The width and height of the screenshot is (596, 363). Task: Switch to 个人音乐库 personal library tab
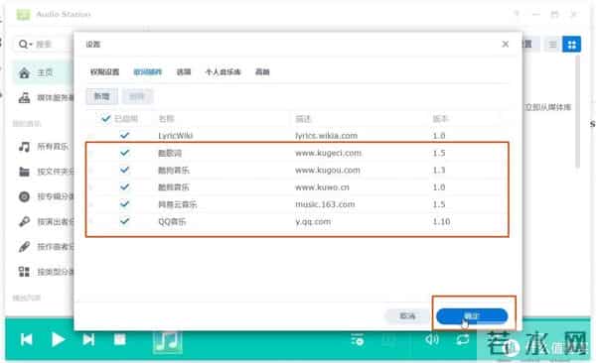[x=223, y=71]
